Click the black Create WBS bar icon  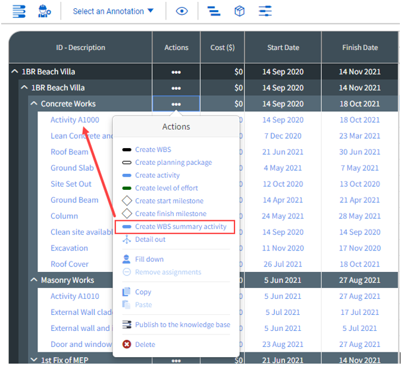click(127, 149)
